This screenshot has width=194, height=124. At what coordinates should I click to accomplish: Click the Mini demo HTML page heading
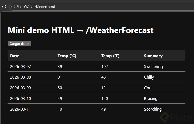pos(80,30)
